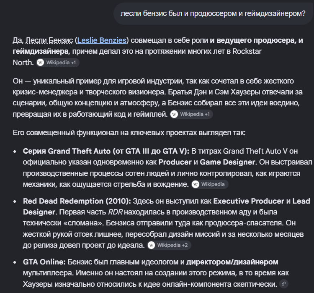Click the Wikipedia logo icon after "вождение."
This screenshot has height=293, width=314.
tap(195, 184)
